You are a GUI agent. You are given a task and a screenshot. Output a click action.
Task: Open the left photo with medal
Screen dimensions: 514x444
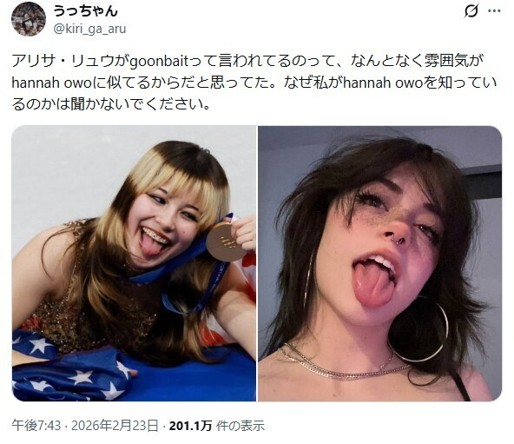click(x=134, y=263)
